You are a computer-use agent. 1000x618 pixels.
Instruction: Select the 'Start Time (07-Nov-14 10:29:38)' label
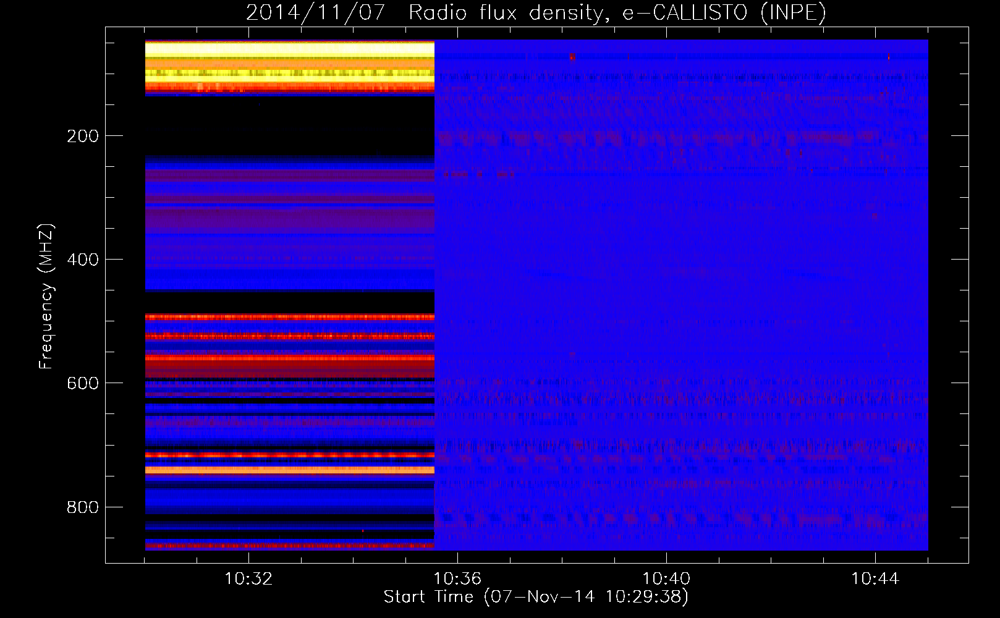536,597
